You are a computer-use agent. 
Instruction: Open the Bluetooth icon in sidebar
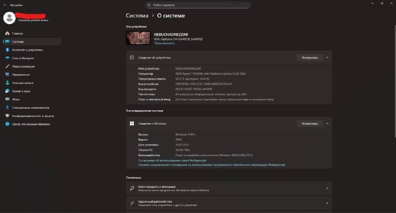pos(7,50)
